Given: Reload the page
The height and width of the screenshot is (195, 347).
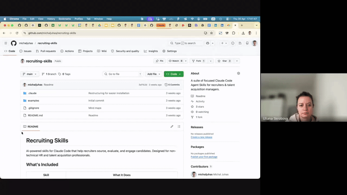Looking at the screenshot, I should (17, 33).
